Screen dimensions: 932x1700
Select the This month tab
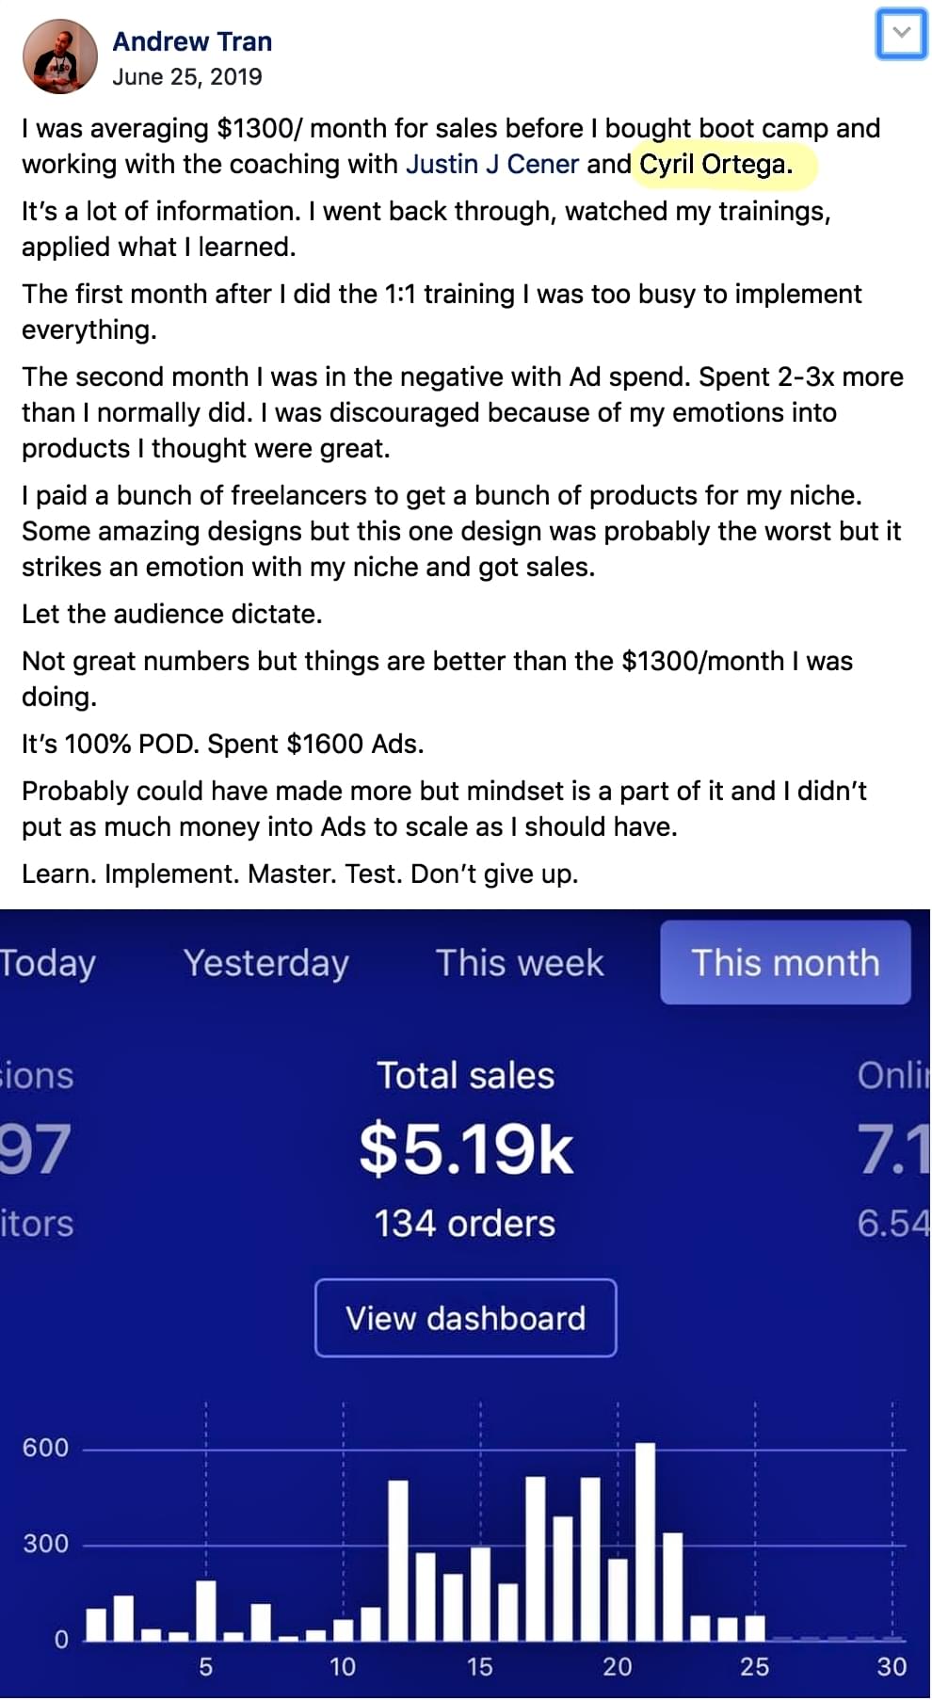[x=785, y=963]
